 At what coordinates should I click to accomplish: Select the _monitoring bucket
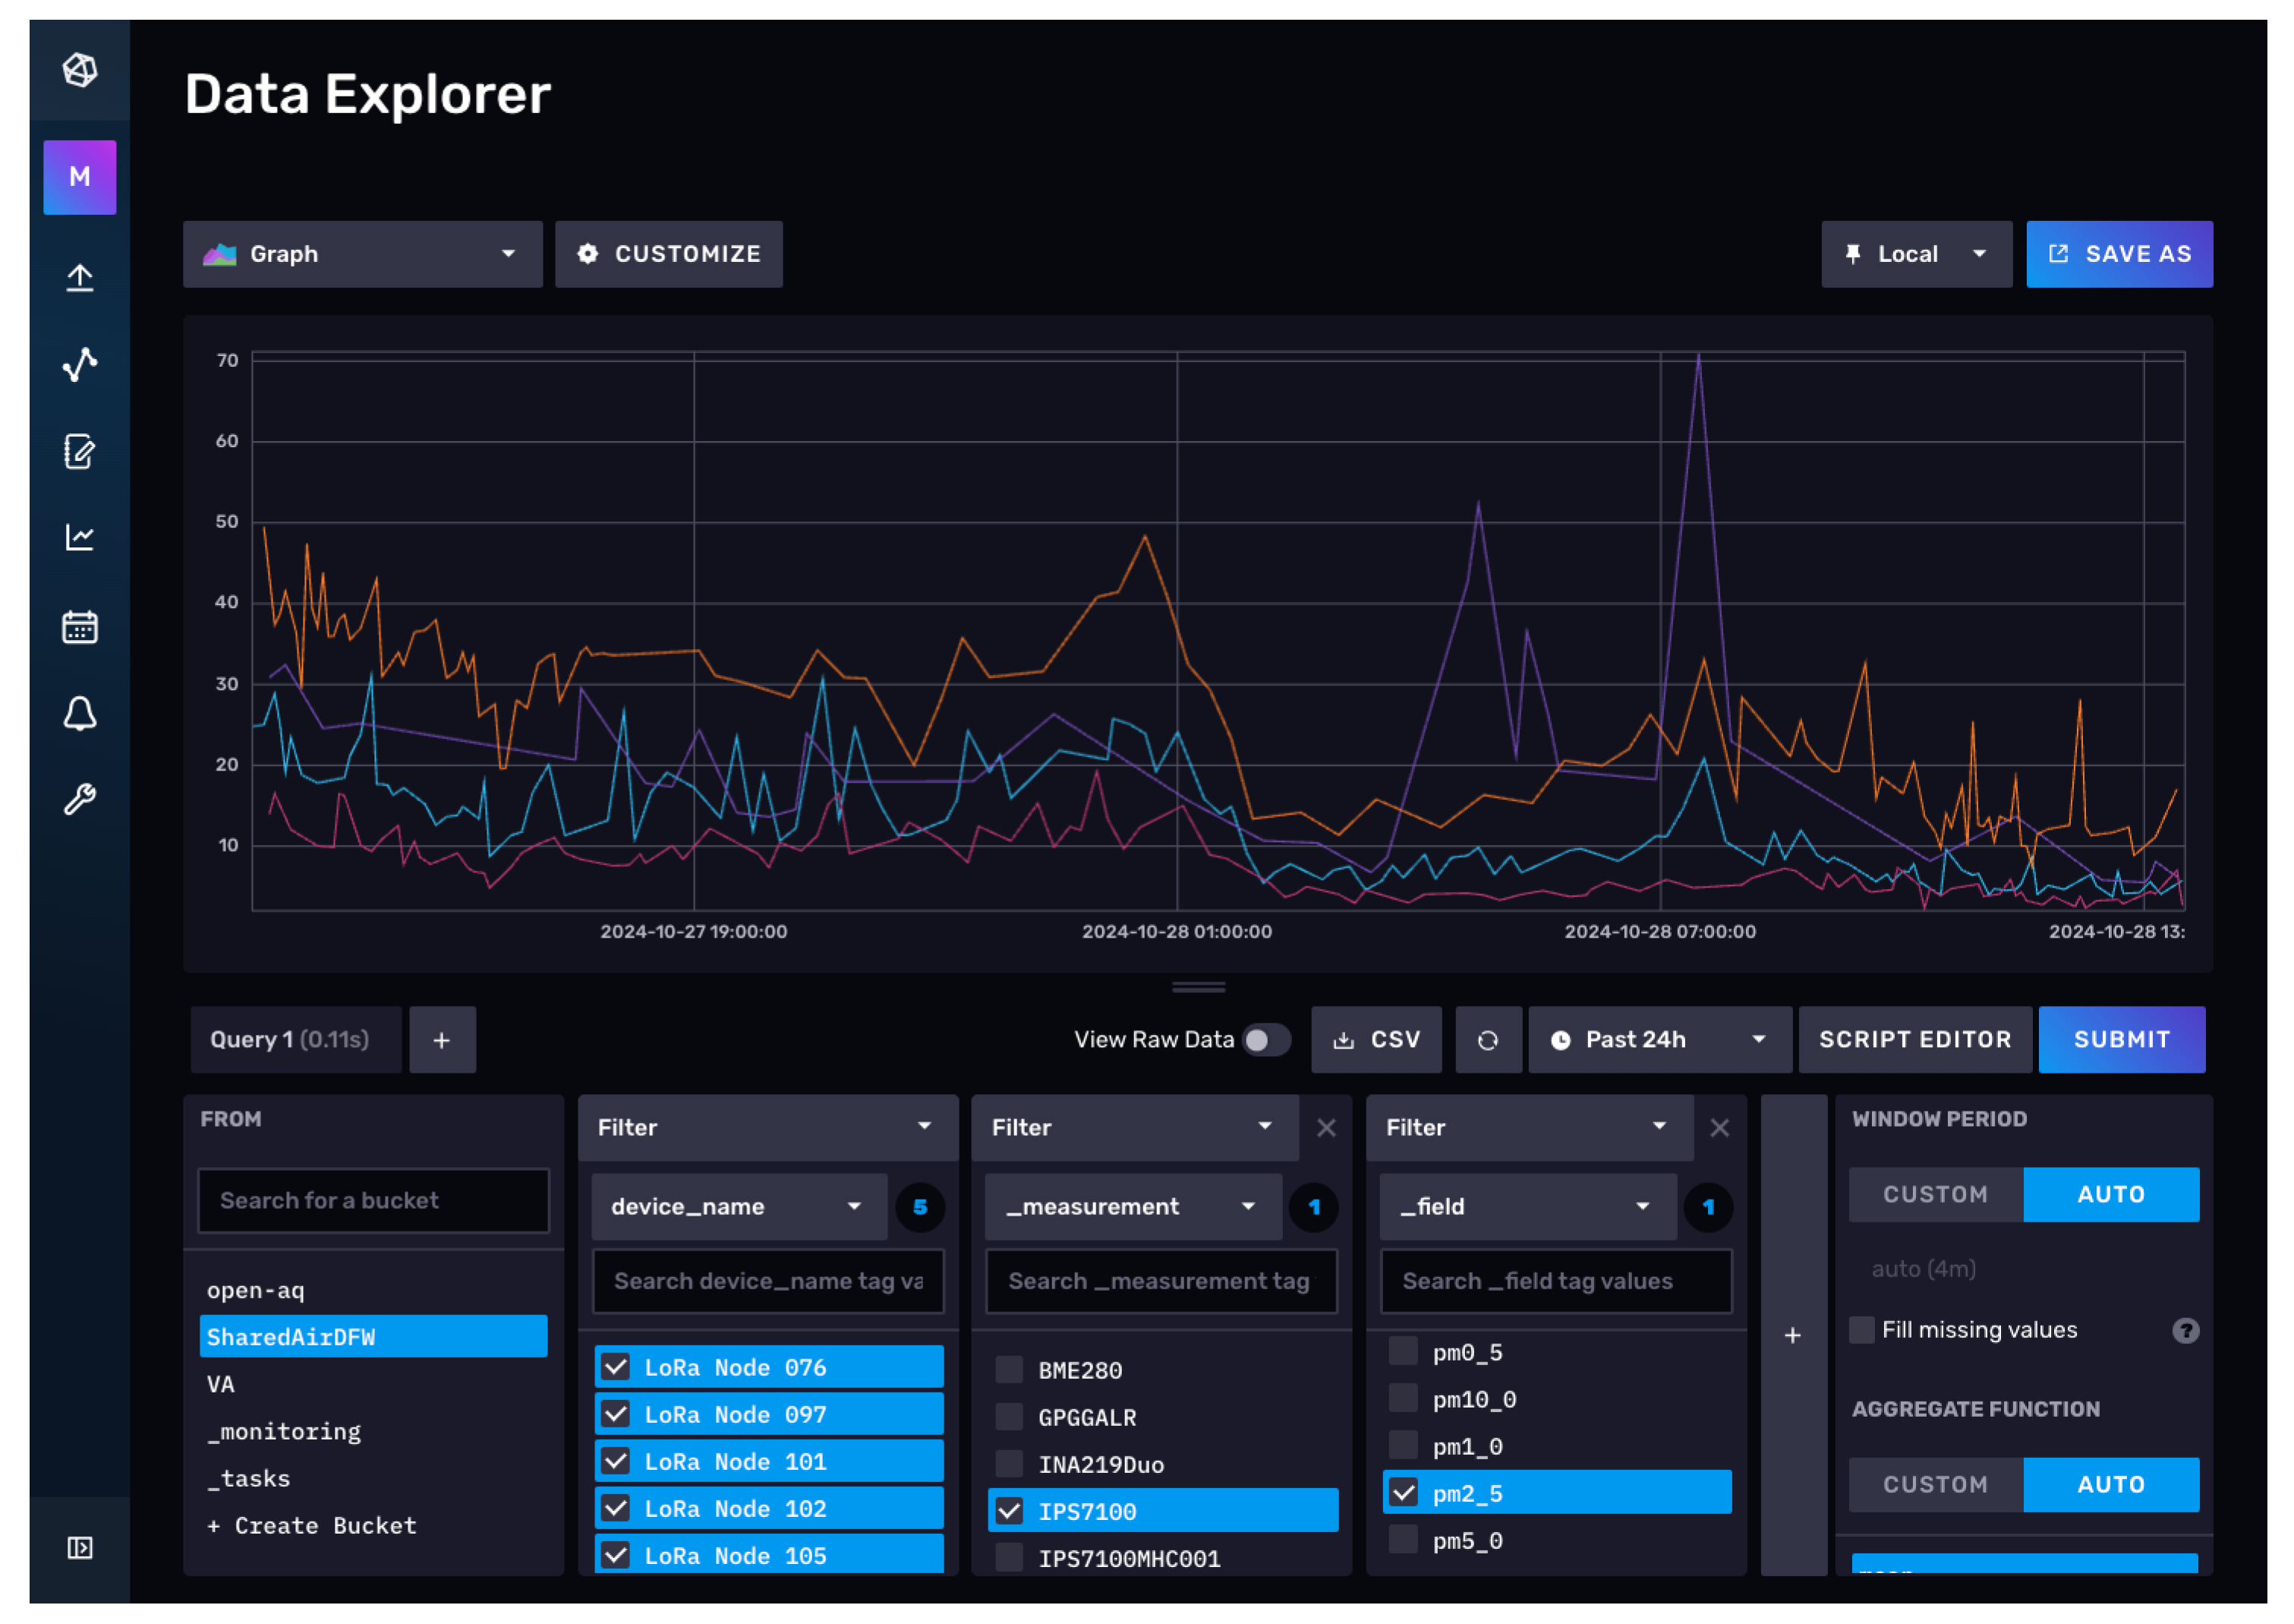pyautogui.click(x=373, y=1431)
